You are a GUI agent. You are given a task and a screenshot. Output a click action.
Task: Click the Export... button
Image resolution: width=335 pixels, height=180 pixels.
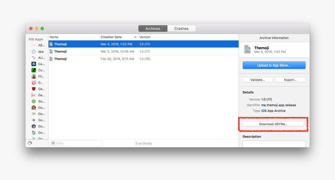tap(290, 80)
